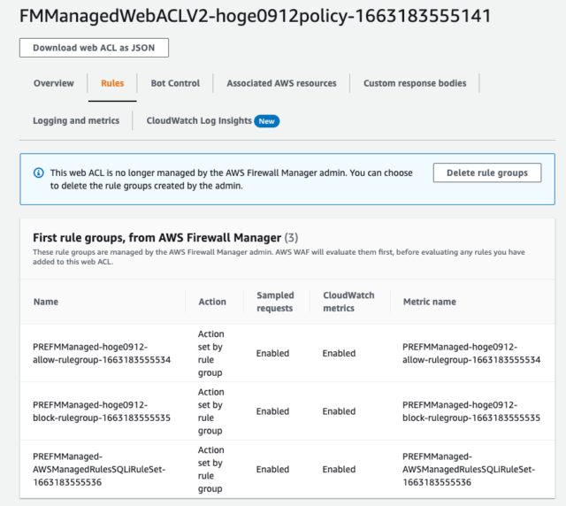This screenshot has height=506, width=566.
Task: Open the CloudWatch Log Insights tab
Action: tap(199, 120)
